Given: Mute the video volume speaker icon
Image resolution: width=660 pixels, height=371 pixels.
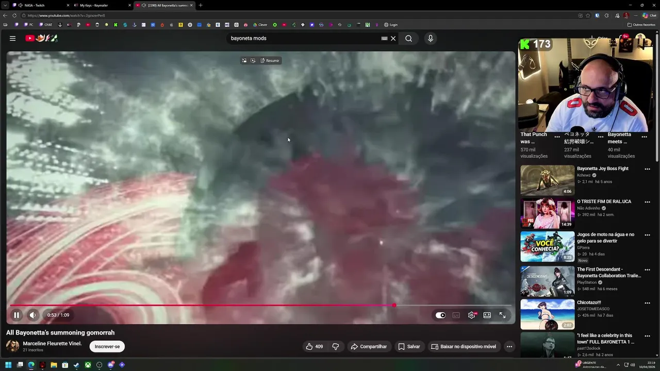Looking at the screenshot, I should tap(32, 315).
